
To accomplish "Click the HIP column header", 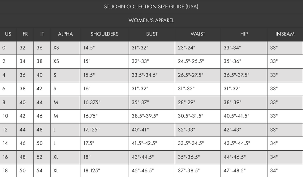I will (244, 34).
